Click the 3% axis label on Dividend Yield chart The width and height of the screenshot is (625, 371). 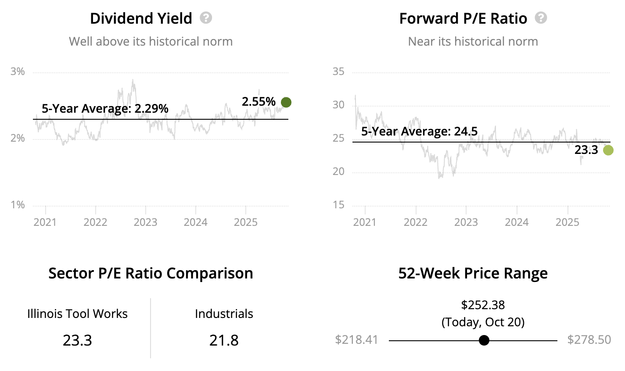point(18,71)
